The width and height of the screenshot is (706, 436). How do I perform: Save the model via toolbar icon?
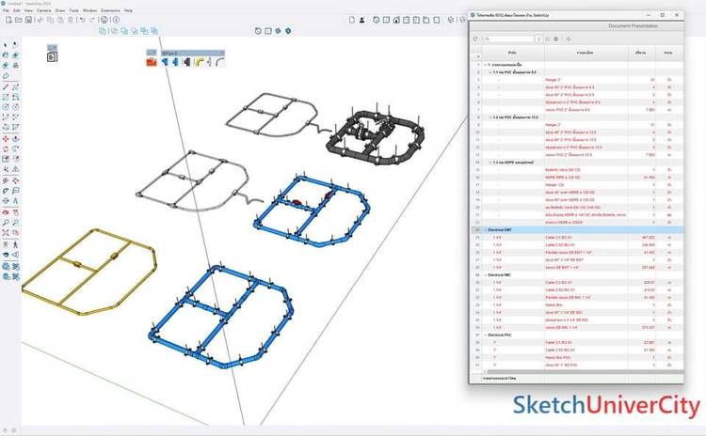click(28, 20)
